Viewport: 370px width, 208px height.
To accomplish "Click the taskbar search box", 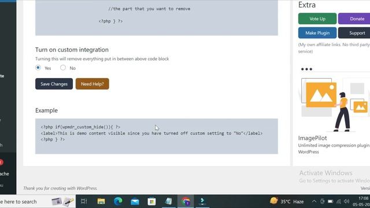I will [38, 202].
